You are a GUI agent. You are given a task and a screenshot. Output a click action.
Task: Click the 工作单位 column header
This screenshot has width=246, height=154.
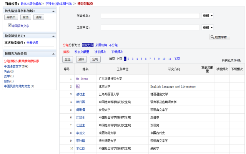123,69
